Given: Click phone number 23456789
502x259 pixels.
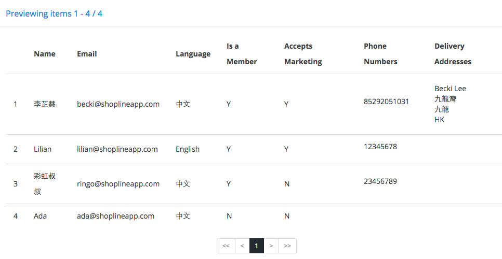Looking at the screenshot, I should [x=380, y=181].
